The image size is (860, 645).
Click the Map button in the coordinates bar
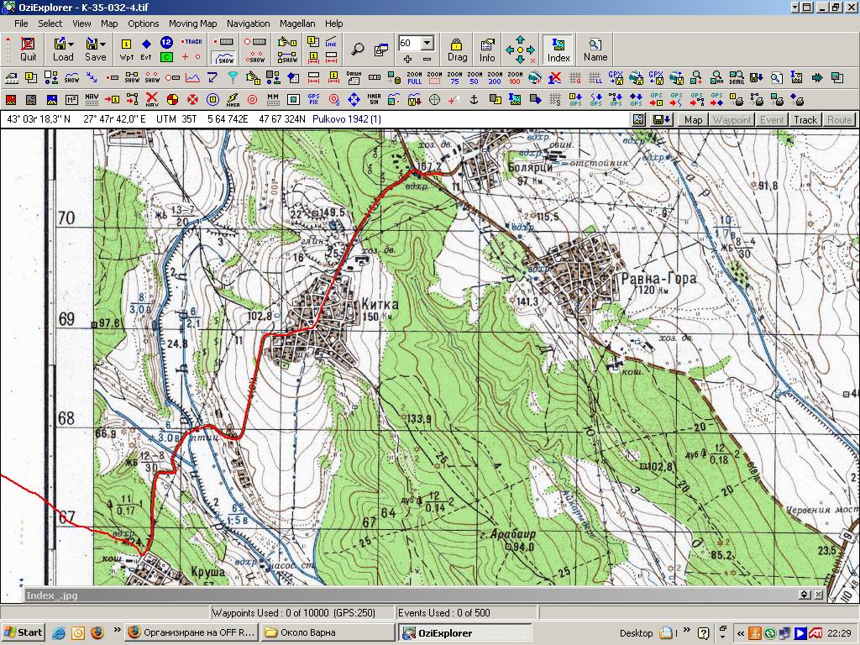(x=693, y=119)
